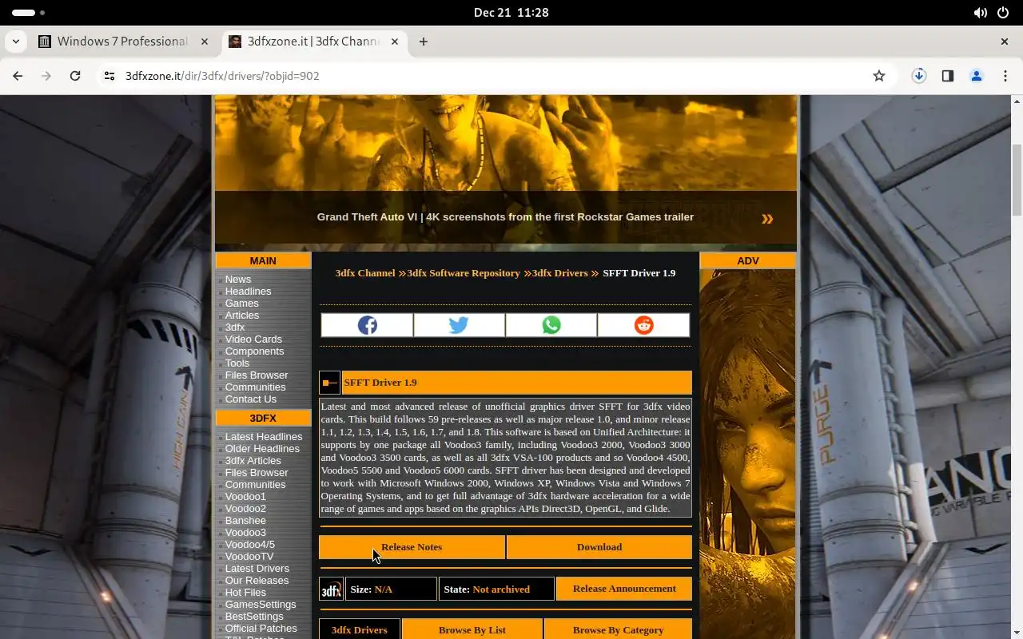Image resolution: width=1023 pixels, height=639 pixels.
Task: Close the Windows 7 Professional tab
Action: 205,42
